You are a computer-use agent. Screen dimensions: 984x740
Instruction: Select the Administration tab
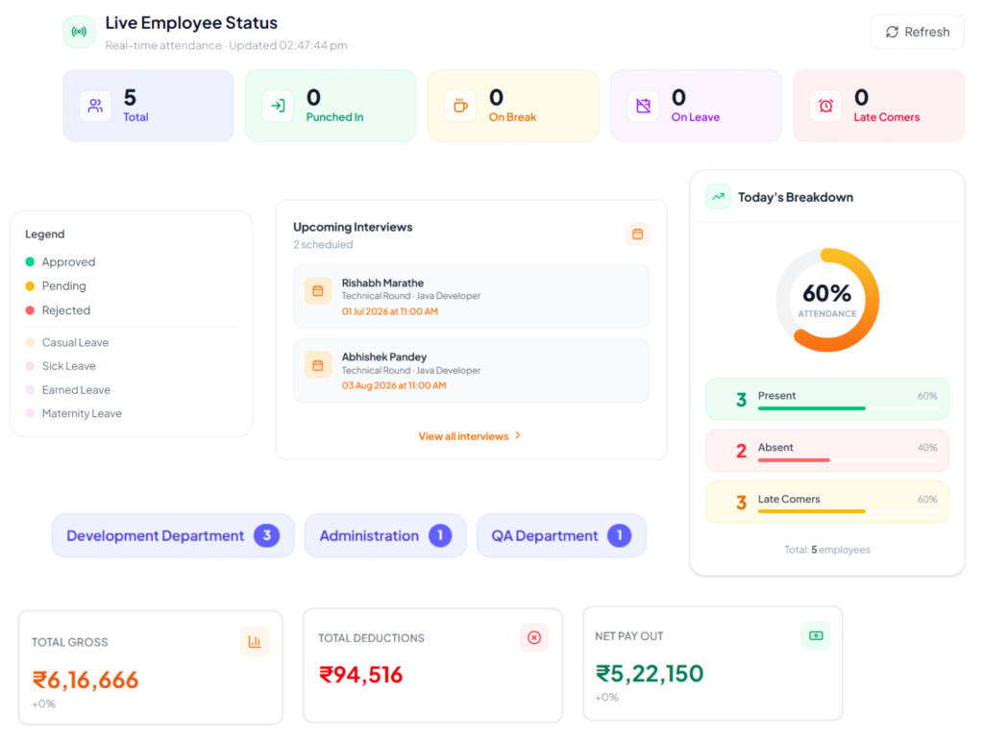click(x=385, y=535)
